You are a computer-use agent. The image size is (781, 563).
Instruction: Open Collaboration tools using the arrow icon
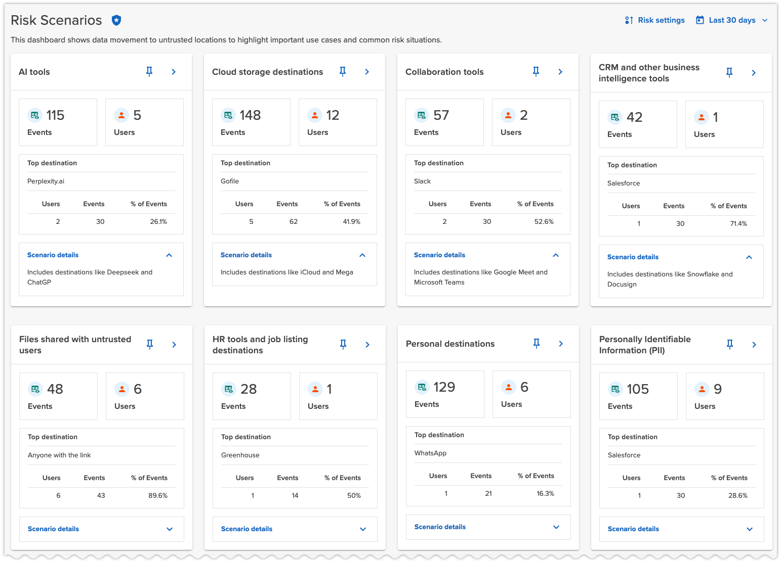pyautogui.click(x=560, y=72)
